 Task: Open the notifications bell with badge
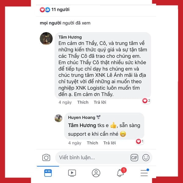(x=121, y=172)
